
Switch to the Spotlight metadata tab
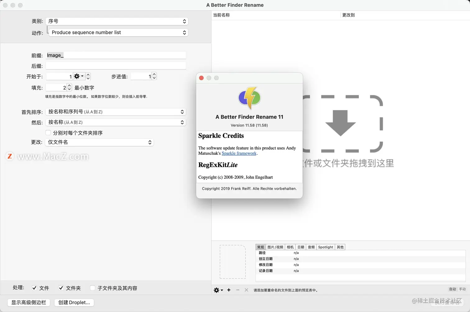325,247
